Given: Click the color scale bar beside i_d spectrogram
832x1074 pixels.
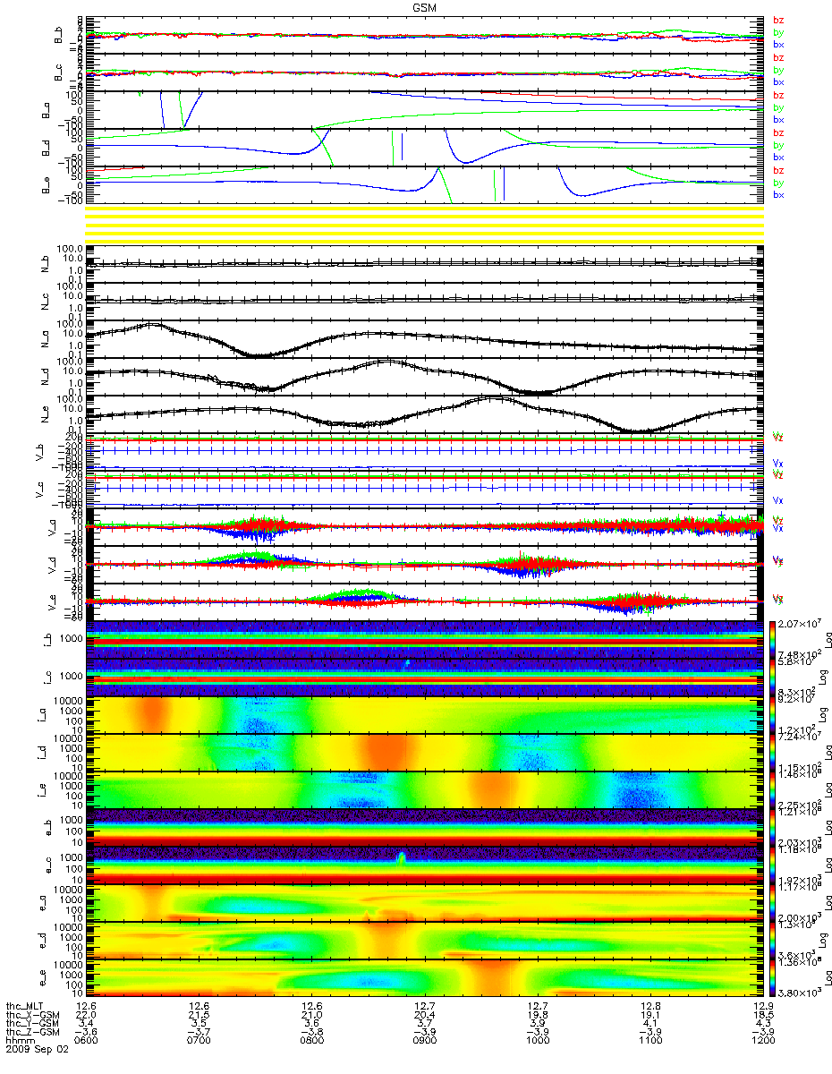Looking at the screenshot, I should [x=771, y=751].
